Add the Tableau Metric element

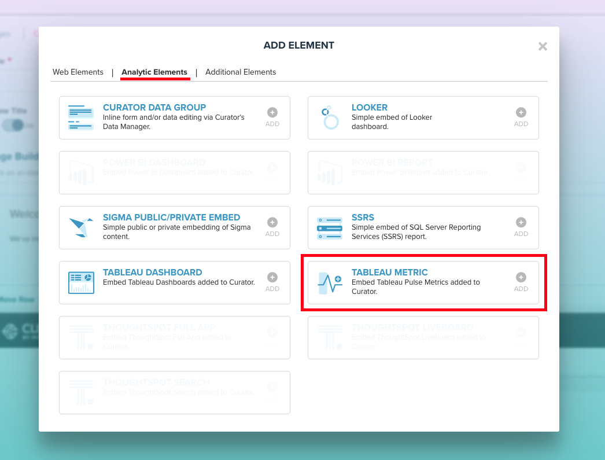pos(521,282)
